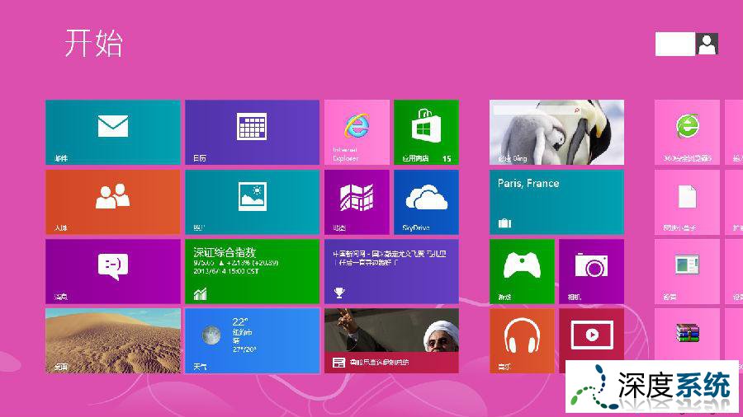Open the Sports tile with trophy icon

(x=391, y=271)
